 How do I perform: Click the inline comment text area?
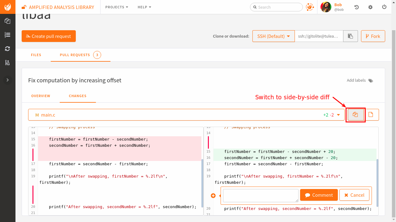(260, 195)
